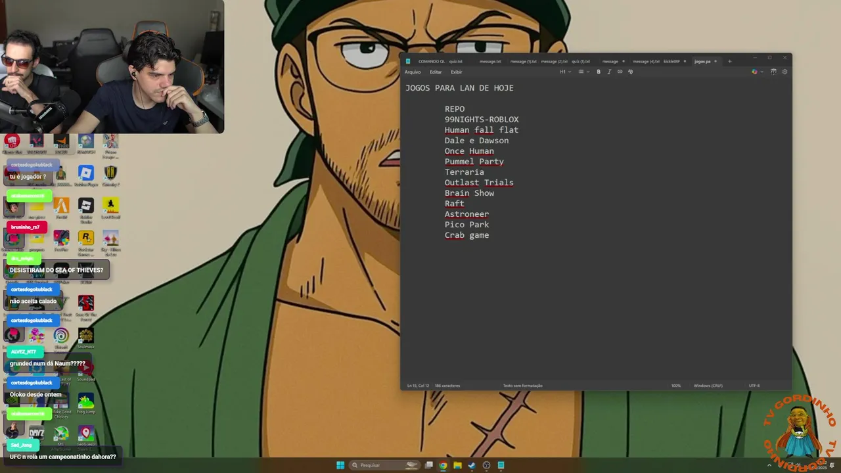Switch to the quiz (1).txt tab

[x=581, y=61]
